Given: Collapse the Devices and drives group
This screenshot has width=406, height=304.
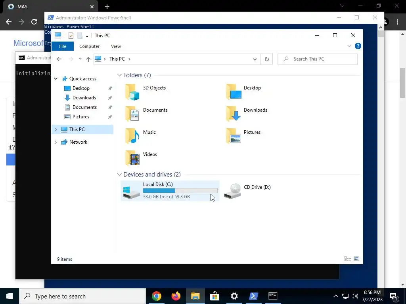Looking at the screenshot, I should 119,175.
